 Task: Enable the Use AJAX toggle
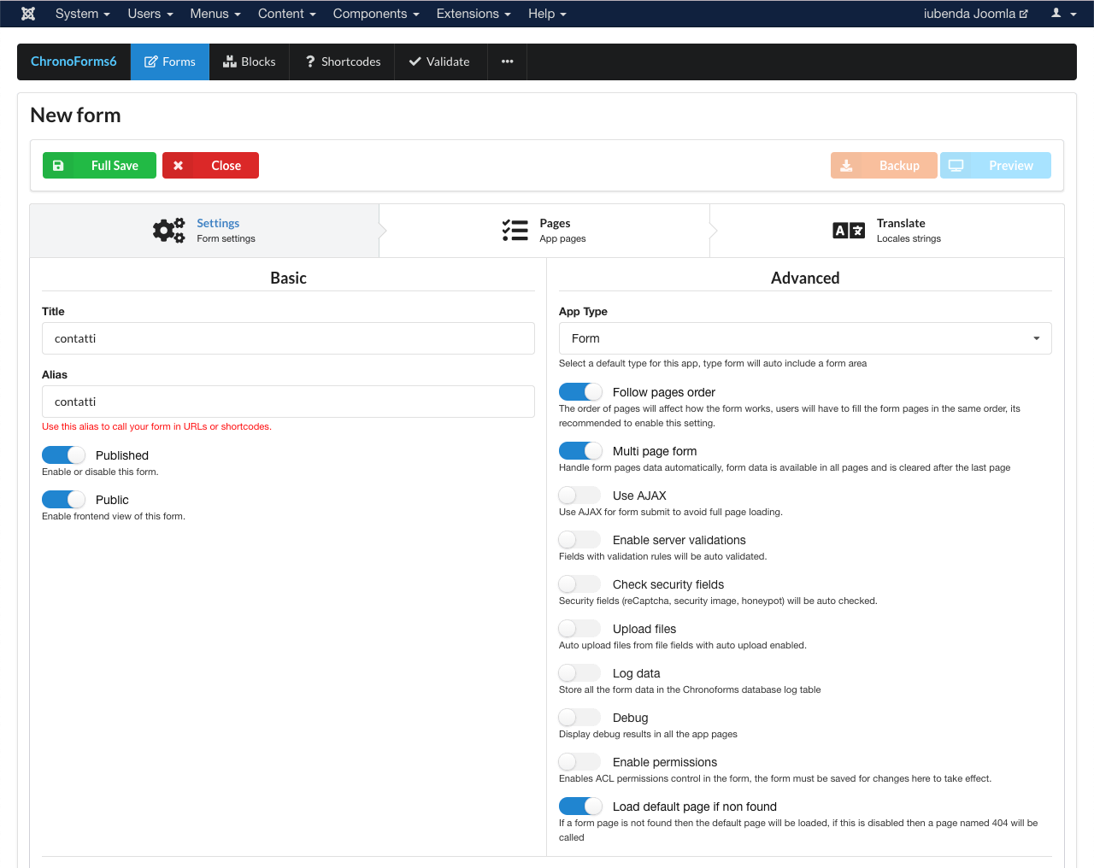point(579,495)
